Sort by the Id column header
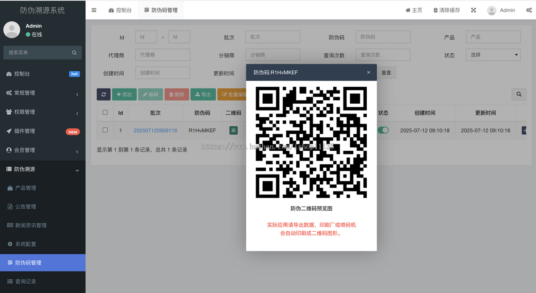 (x=121, y=113)
